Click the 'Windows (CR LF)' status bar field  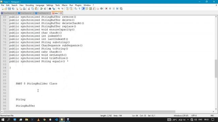181,116
